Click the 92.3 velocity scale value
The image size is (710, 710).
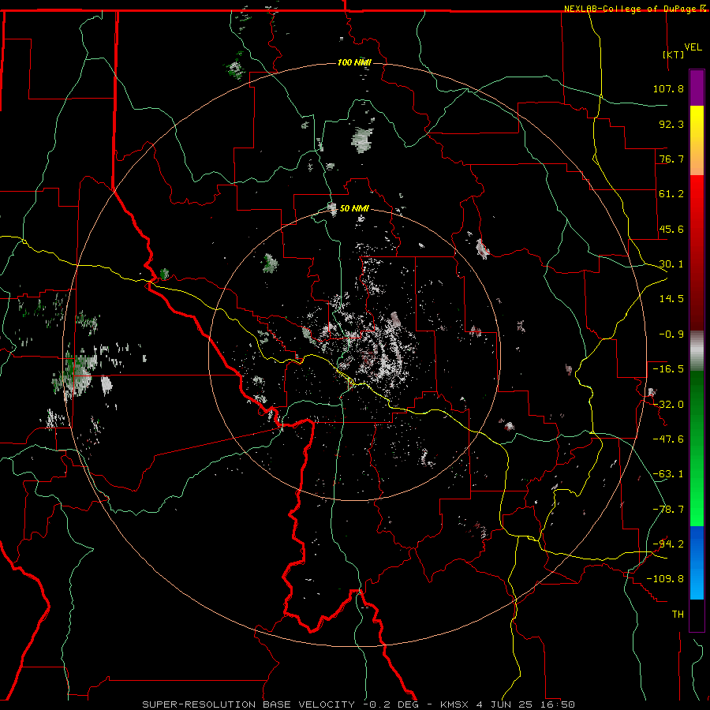click(x=671, y=124)
